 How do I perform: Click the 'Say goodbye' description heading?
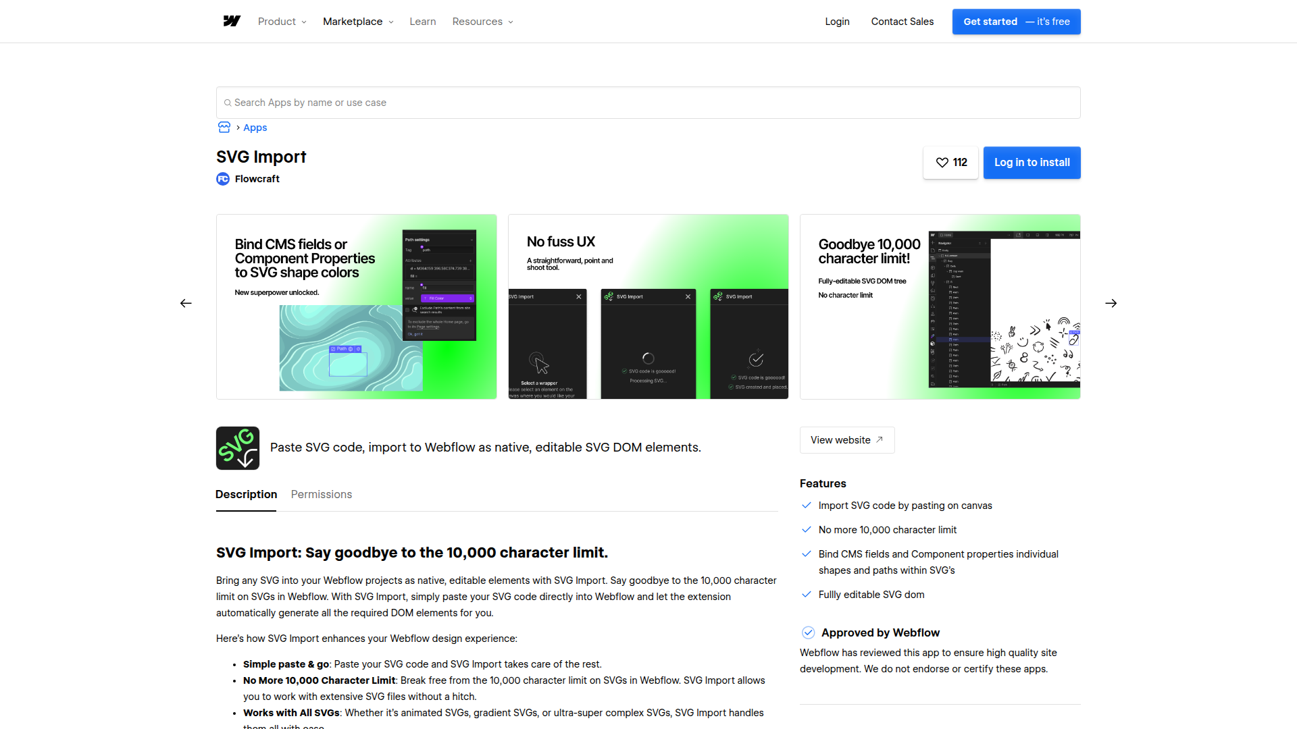point(412,553)
